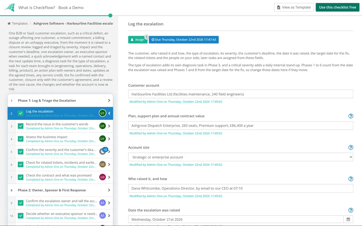Click U3 avatar on Check the contract row
Viewport: 362px width, 226px height.
coord(102,177)
